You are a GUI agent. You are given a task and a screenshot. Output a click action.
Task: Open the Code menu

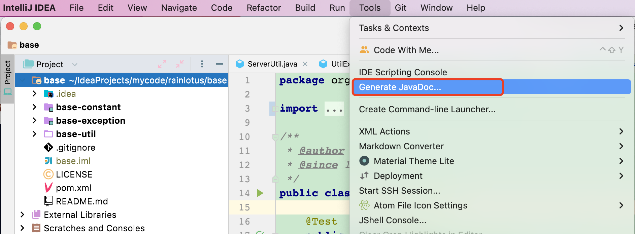click(x=222, y=8)
